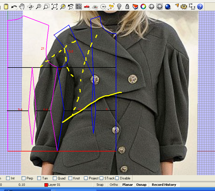Activate the Zoom Window tool
This screenshot has height=191, width=215.
click(46, 7)
